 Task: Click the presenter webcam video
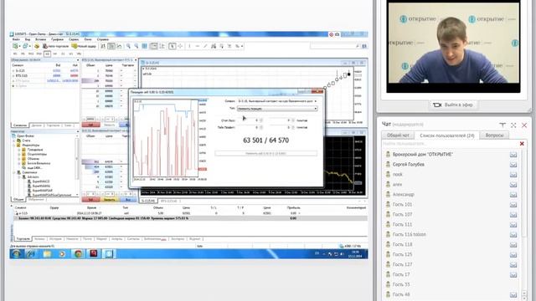tap(453, 43)
